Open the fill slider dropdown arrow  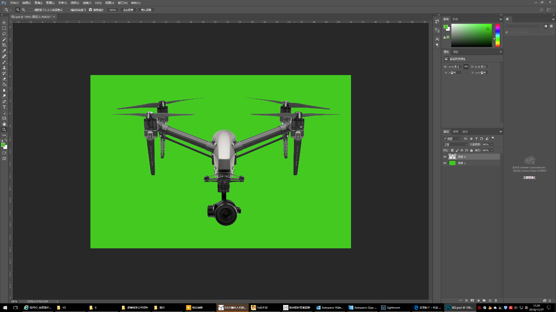coord(492,150)
